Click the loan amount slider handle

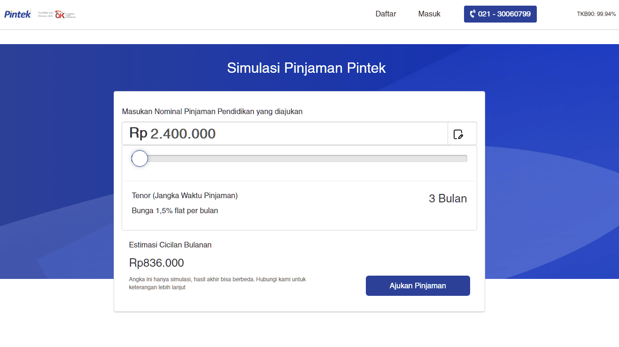click(x=139, y=159)
